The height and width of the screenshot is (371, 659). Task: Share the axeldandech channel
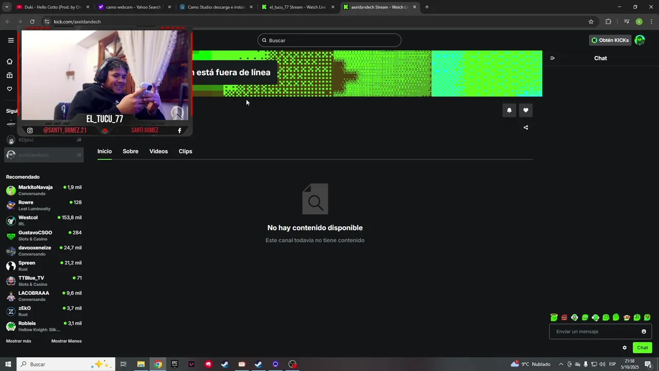pos(526,127)
